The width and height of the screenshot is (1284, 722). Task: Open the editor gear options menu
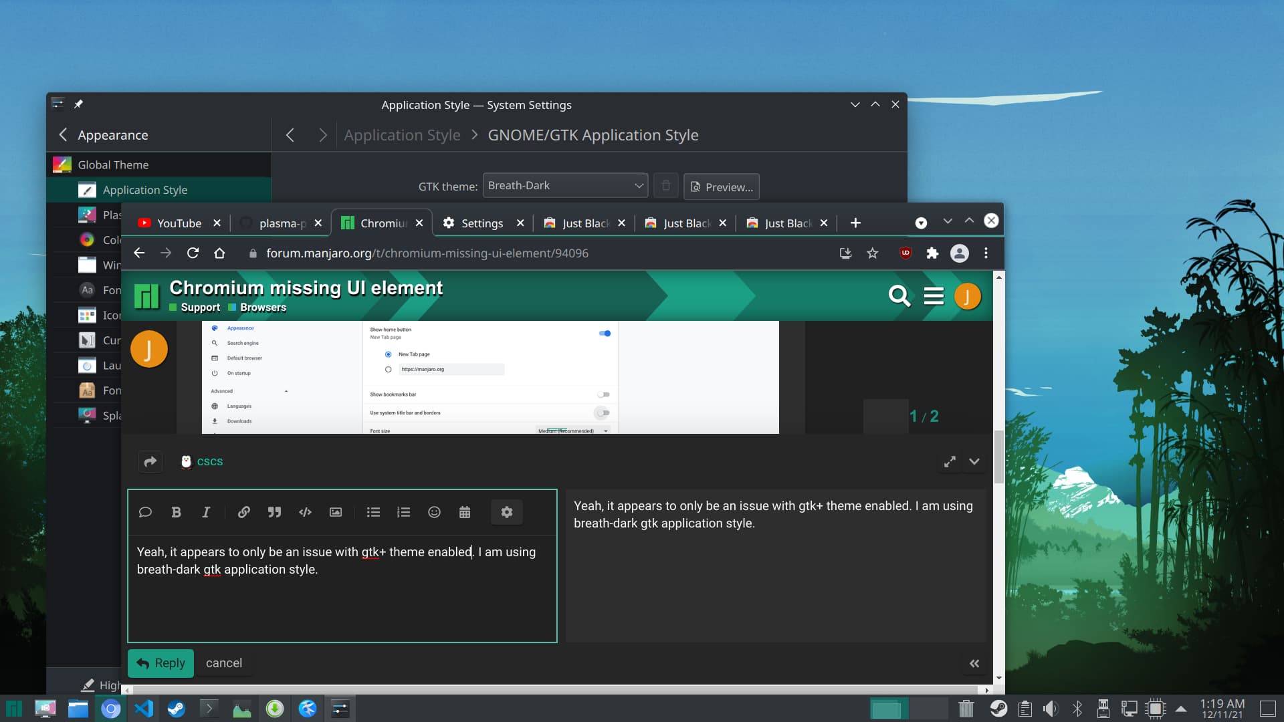click(506, 512)
